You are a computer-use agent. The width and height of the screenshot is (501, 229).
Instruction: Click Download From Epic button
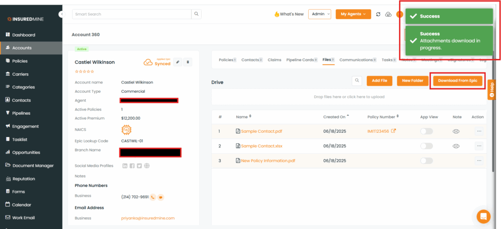pyautogui.click(x=457, y=81)
